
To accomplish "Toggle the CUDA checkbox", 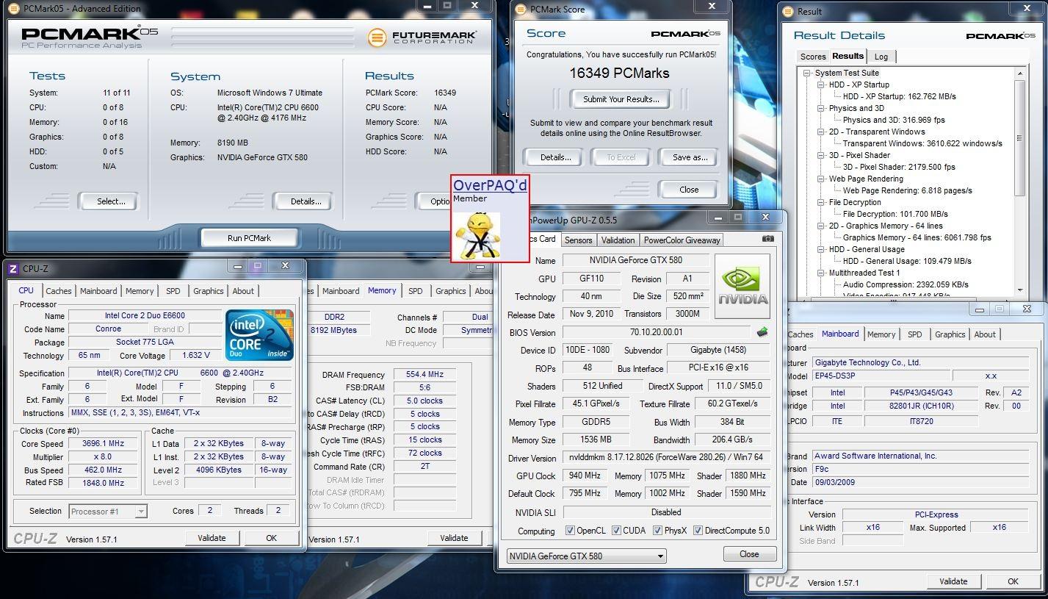I will click(x=616, y=531).
